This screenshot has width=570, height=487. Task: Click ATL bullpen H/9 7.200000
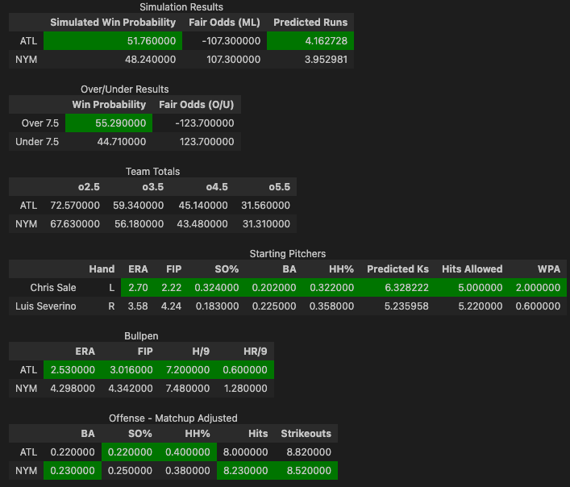188,369
